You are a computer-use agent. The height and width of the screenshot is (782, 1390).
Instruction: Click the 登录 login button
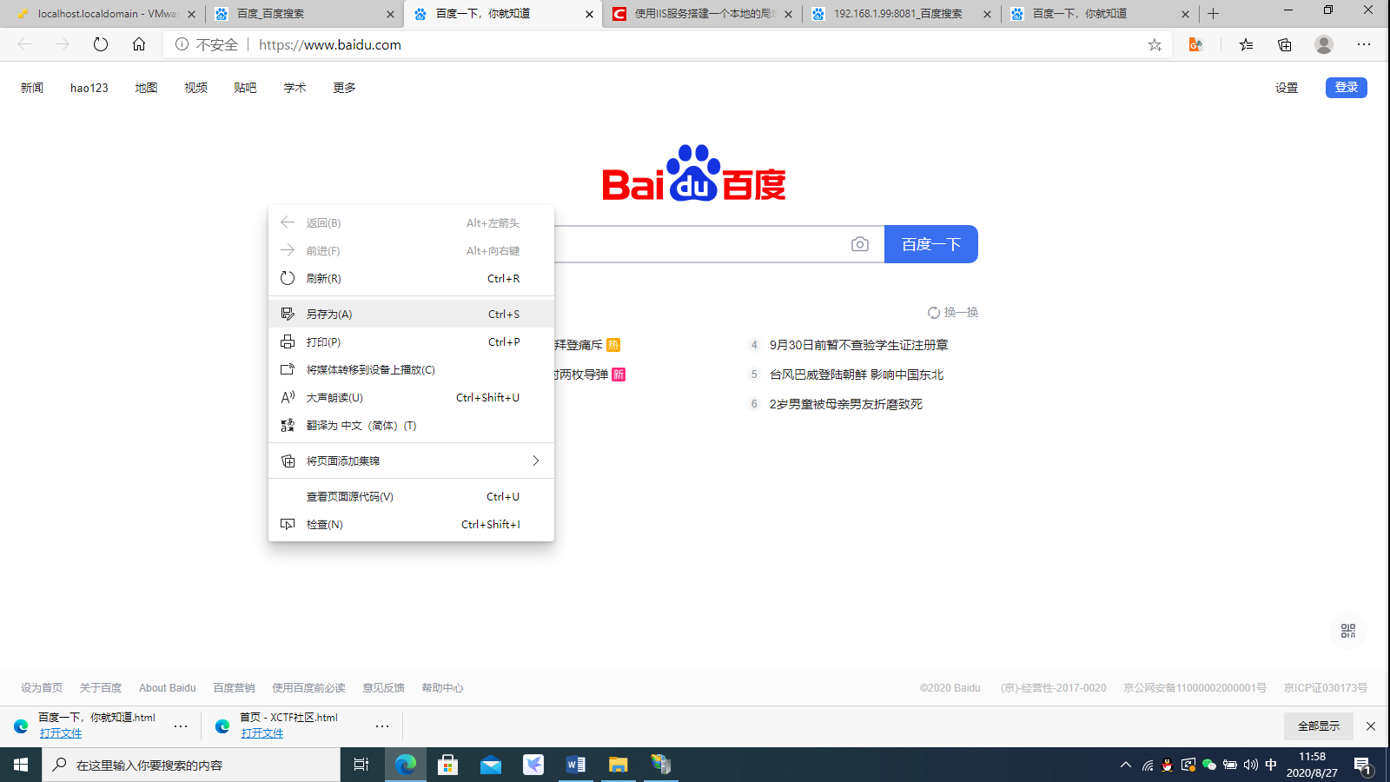(1347, 87)
